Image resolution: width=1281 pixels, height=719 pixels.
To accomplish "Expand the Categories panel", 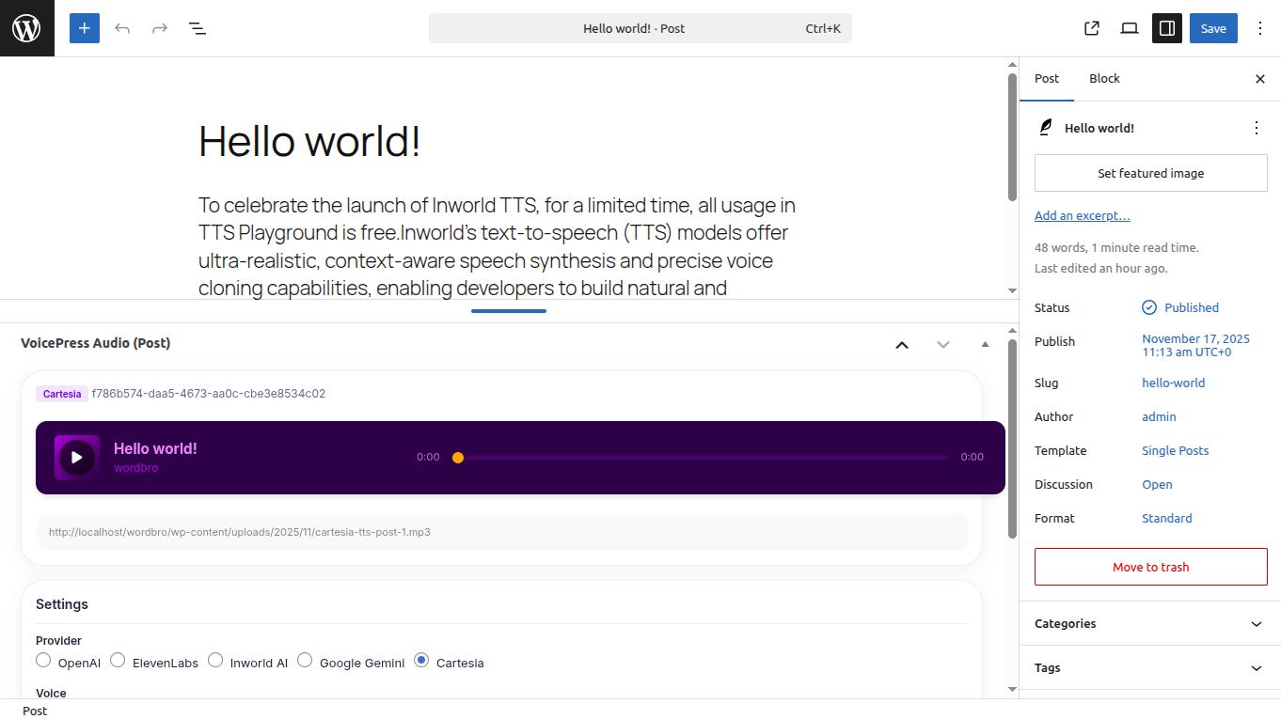I will coord(1150,623).
